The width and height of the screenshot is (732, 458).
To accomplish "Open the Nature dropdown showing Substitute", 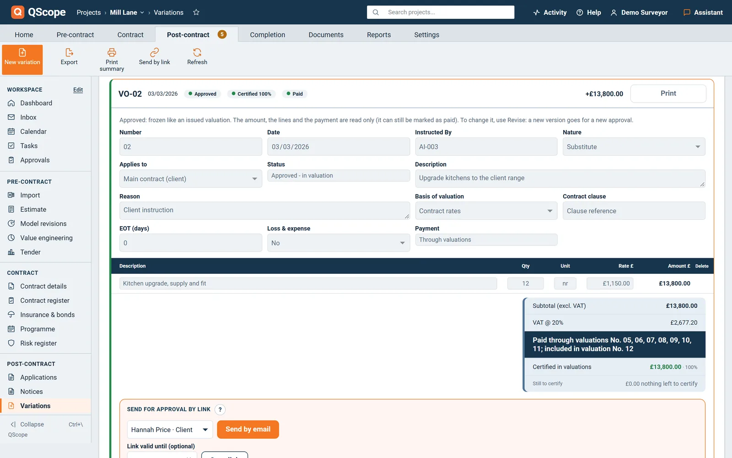I will coord(634,147).
